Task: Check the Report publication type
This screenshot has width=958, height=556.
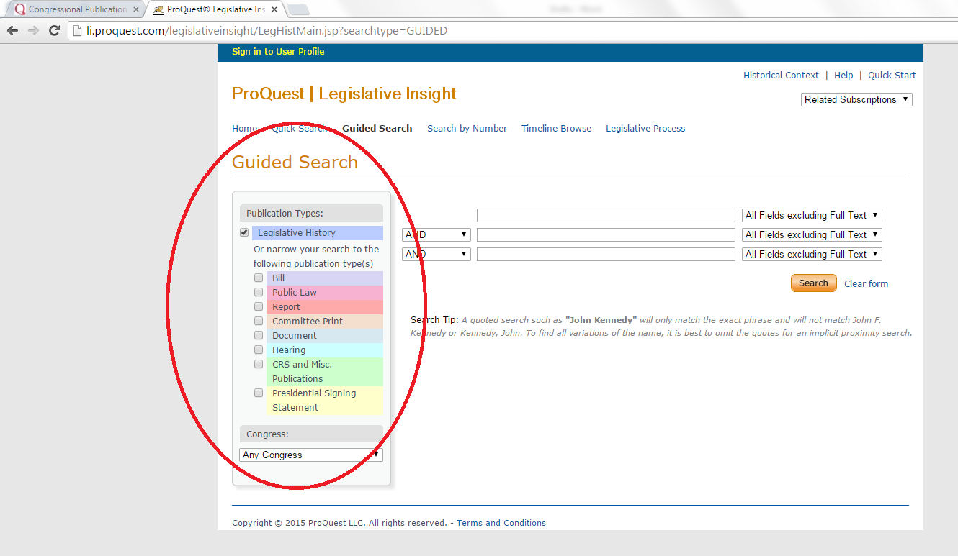Action: (259, 306)
